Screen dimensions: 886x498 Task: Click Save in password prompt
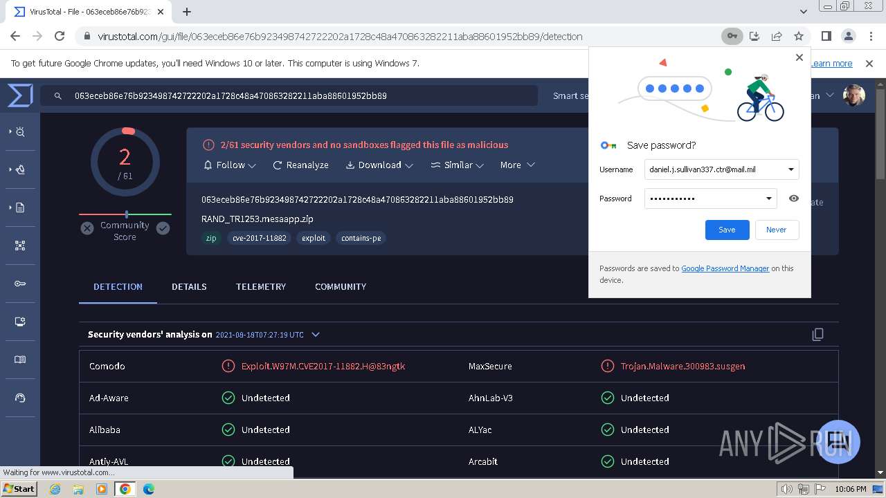click(x=727, y=230)
